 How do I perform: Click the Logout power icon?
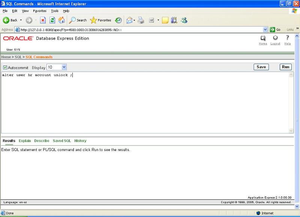click(275, 37)
